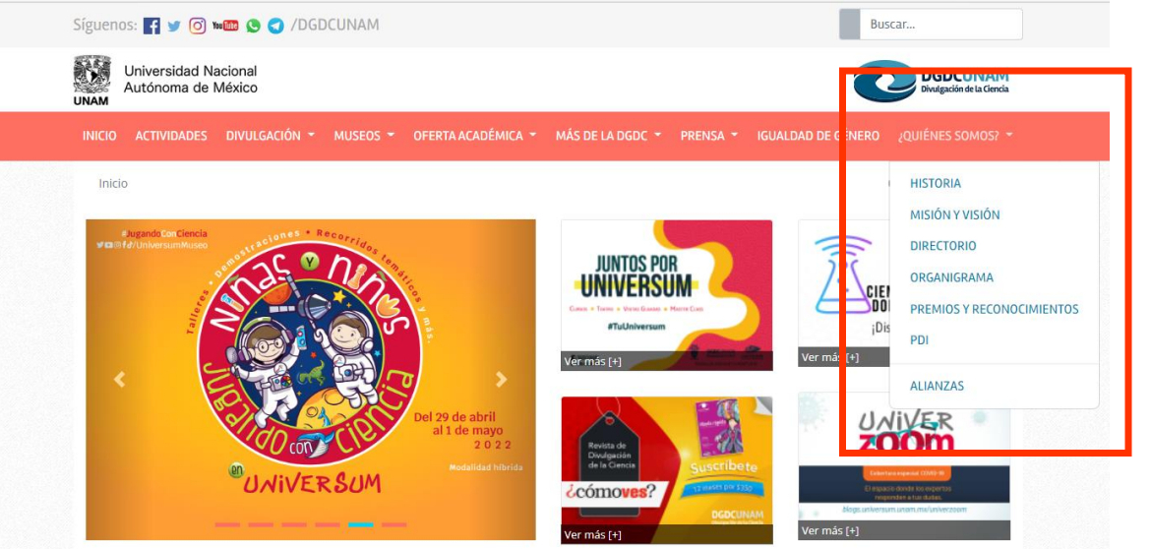Screen dimensions: 1151x549
Task: Open the Instagram social icon
Action: tap(198, 26)
